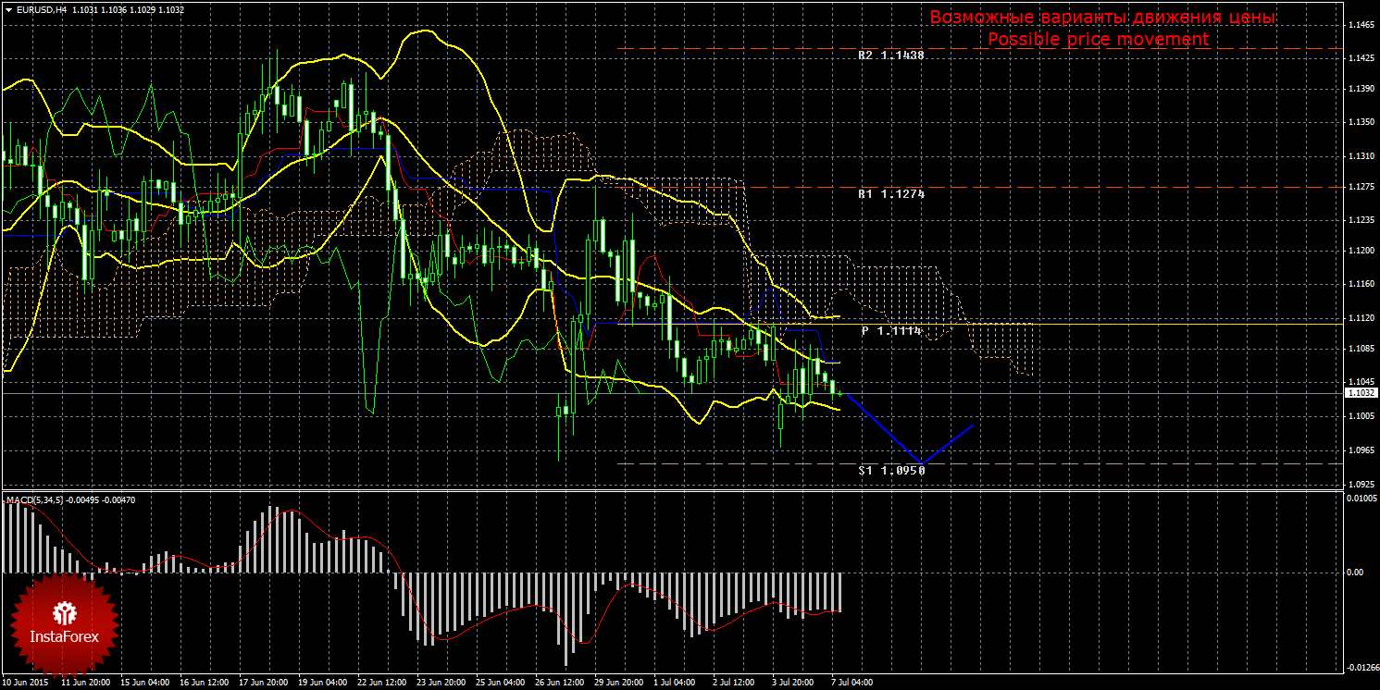Image resolution: width=1380 pixels, height=690 pixels.
Task: Click the S1 1.0950 support label
Action: [x=890, y=471]
